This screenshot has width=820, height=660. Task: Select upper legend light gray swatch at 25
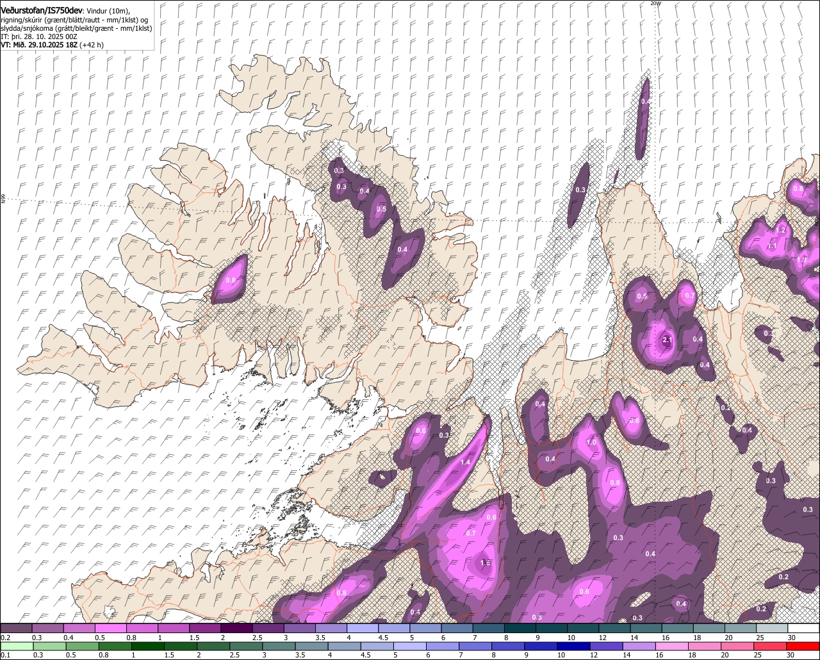(772, 629)
